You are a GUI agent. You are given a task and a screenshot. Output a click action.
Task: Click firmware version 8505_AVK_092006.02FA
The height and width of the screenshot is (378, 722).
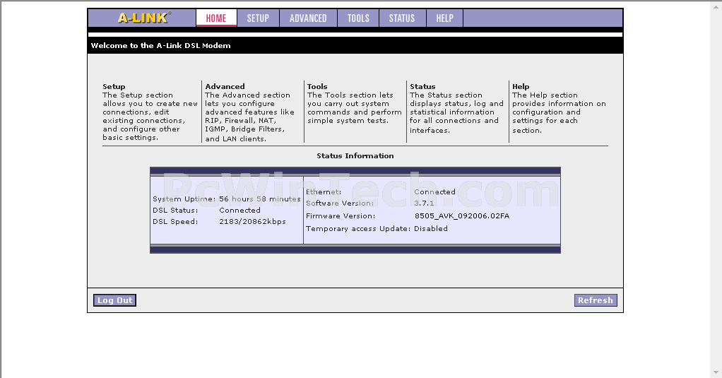[x=462, y=216]
